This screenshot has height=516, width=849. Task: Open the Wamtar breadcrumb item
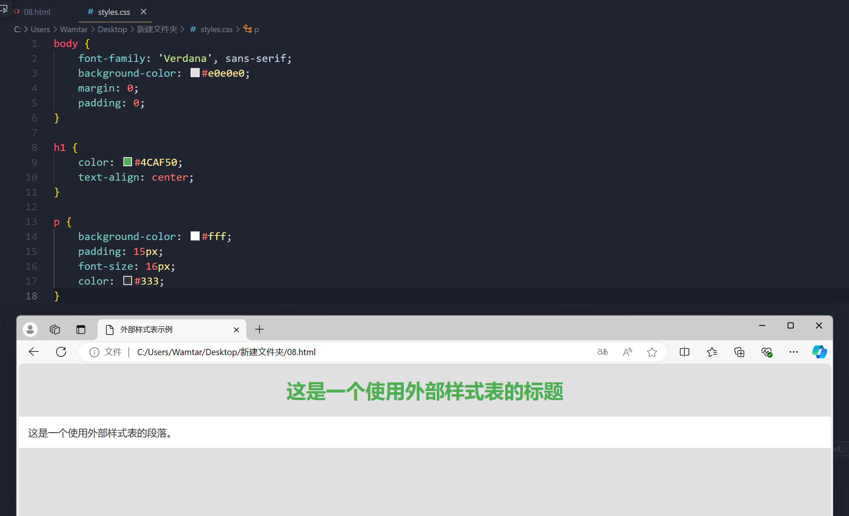pyautogui.click(x=73, y=29)
